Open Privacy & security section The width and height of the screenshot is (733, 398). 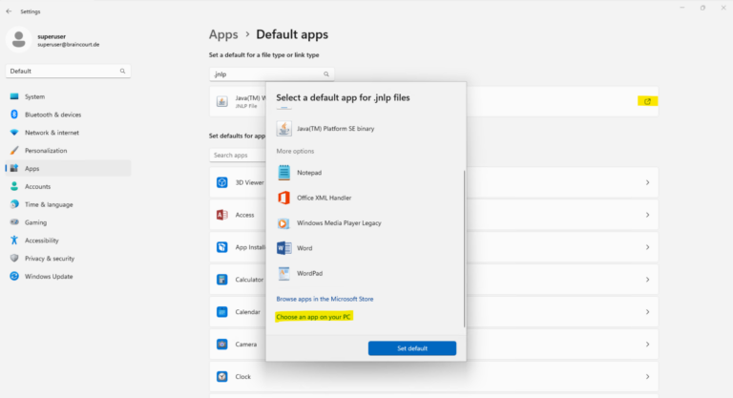coord(50,258)
